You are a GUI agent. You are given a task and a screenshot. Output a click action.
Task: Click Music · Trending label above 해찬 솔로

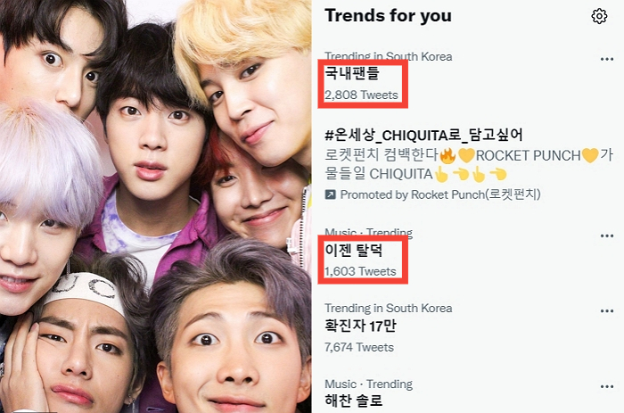pyautogui.click(x=368, y=384)
